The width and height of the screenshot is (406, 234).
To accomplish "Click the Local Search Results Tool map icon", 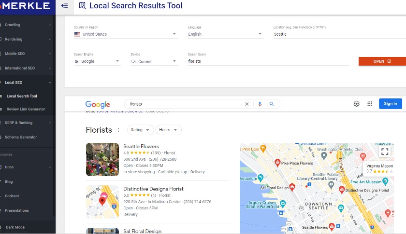I will [x=82, y=5].
